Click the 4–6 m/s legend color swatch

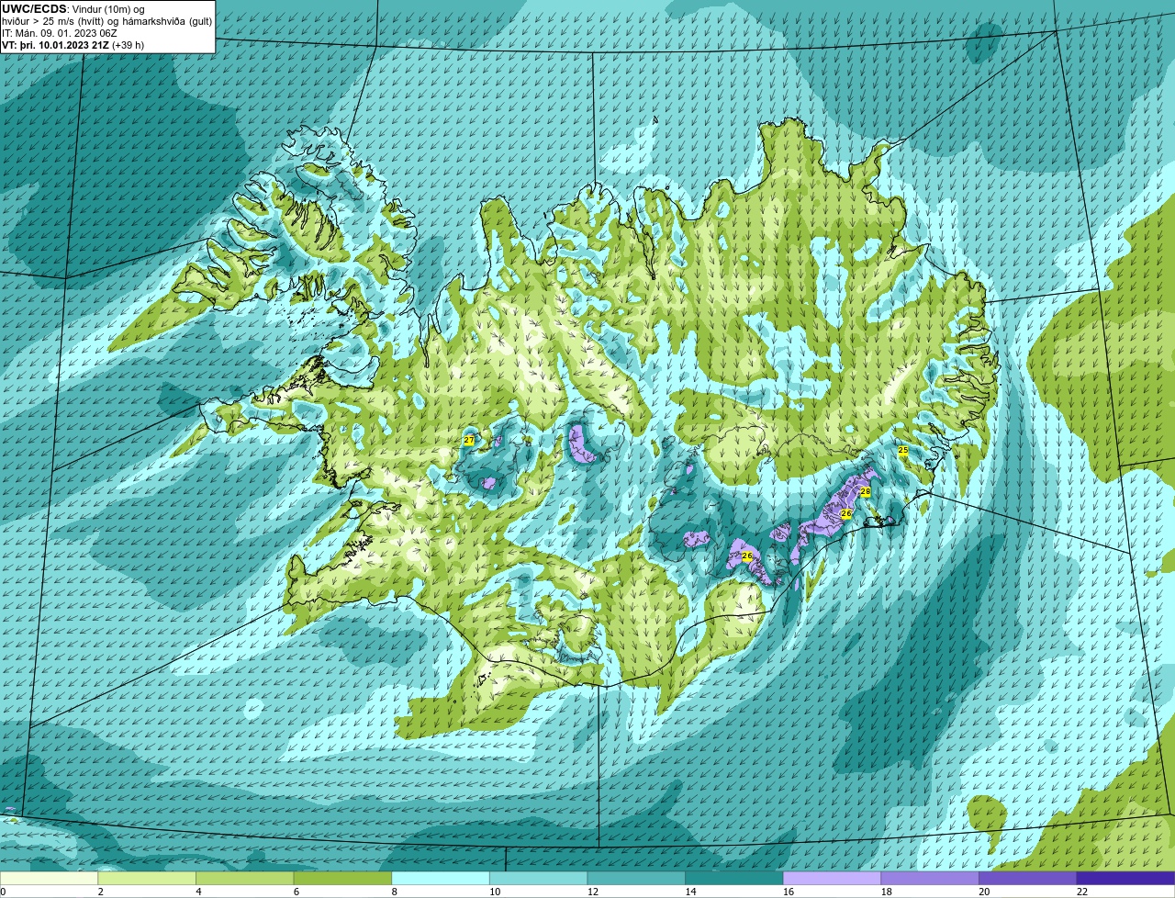point(245,878)
